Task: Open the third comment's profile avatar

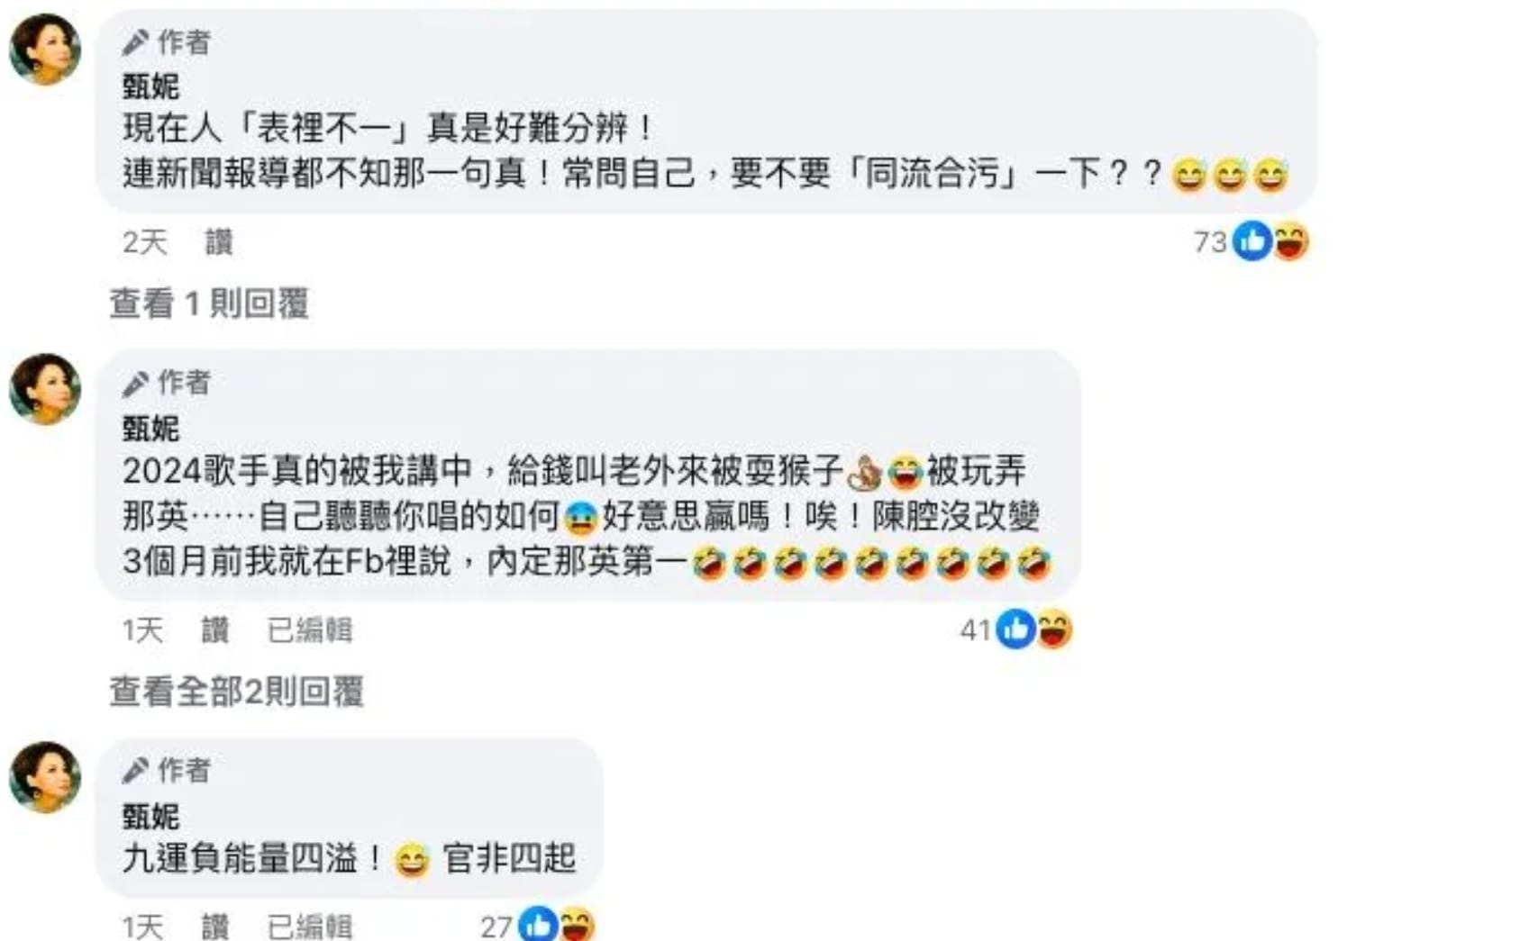Action: point(45,777)
